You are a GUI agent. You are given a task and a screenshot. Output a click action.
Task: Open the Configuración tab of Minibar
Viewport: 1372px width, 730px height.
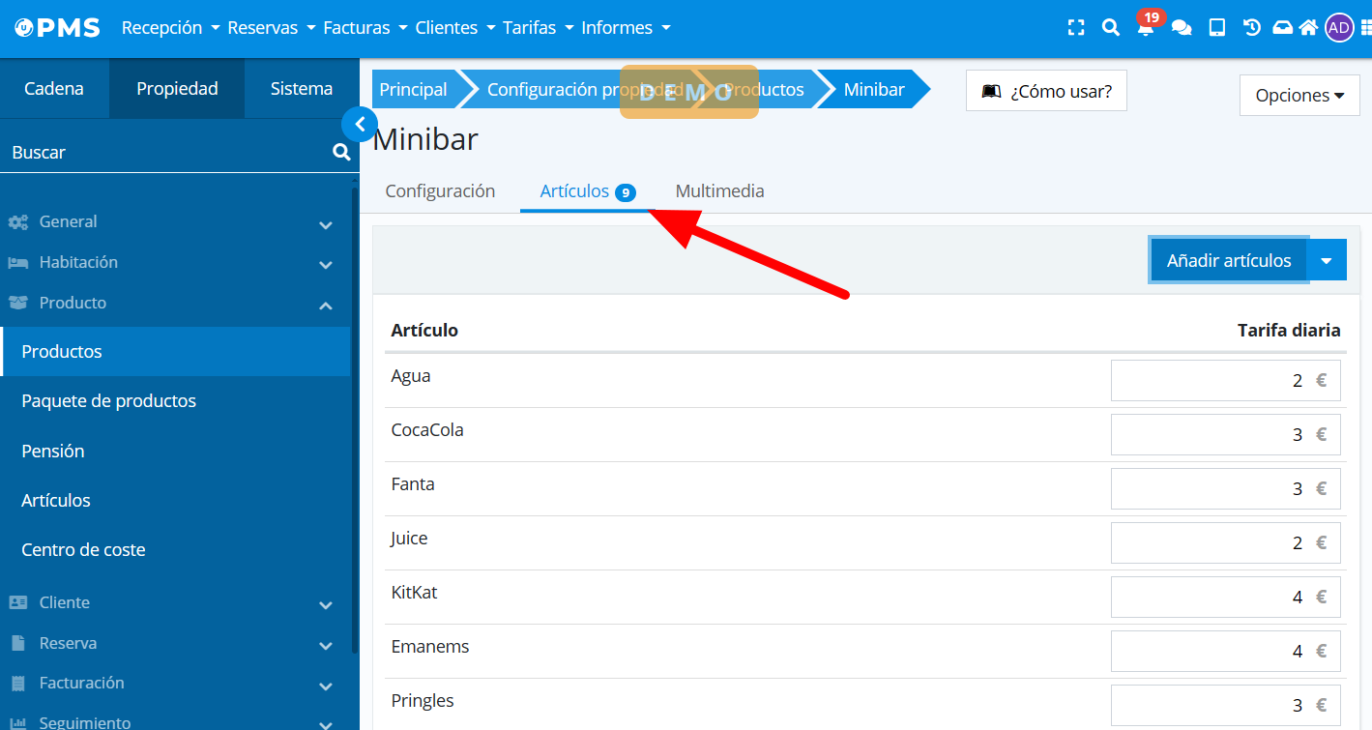(x=440, y=191)
